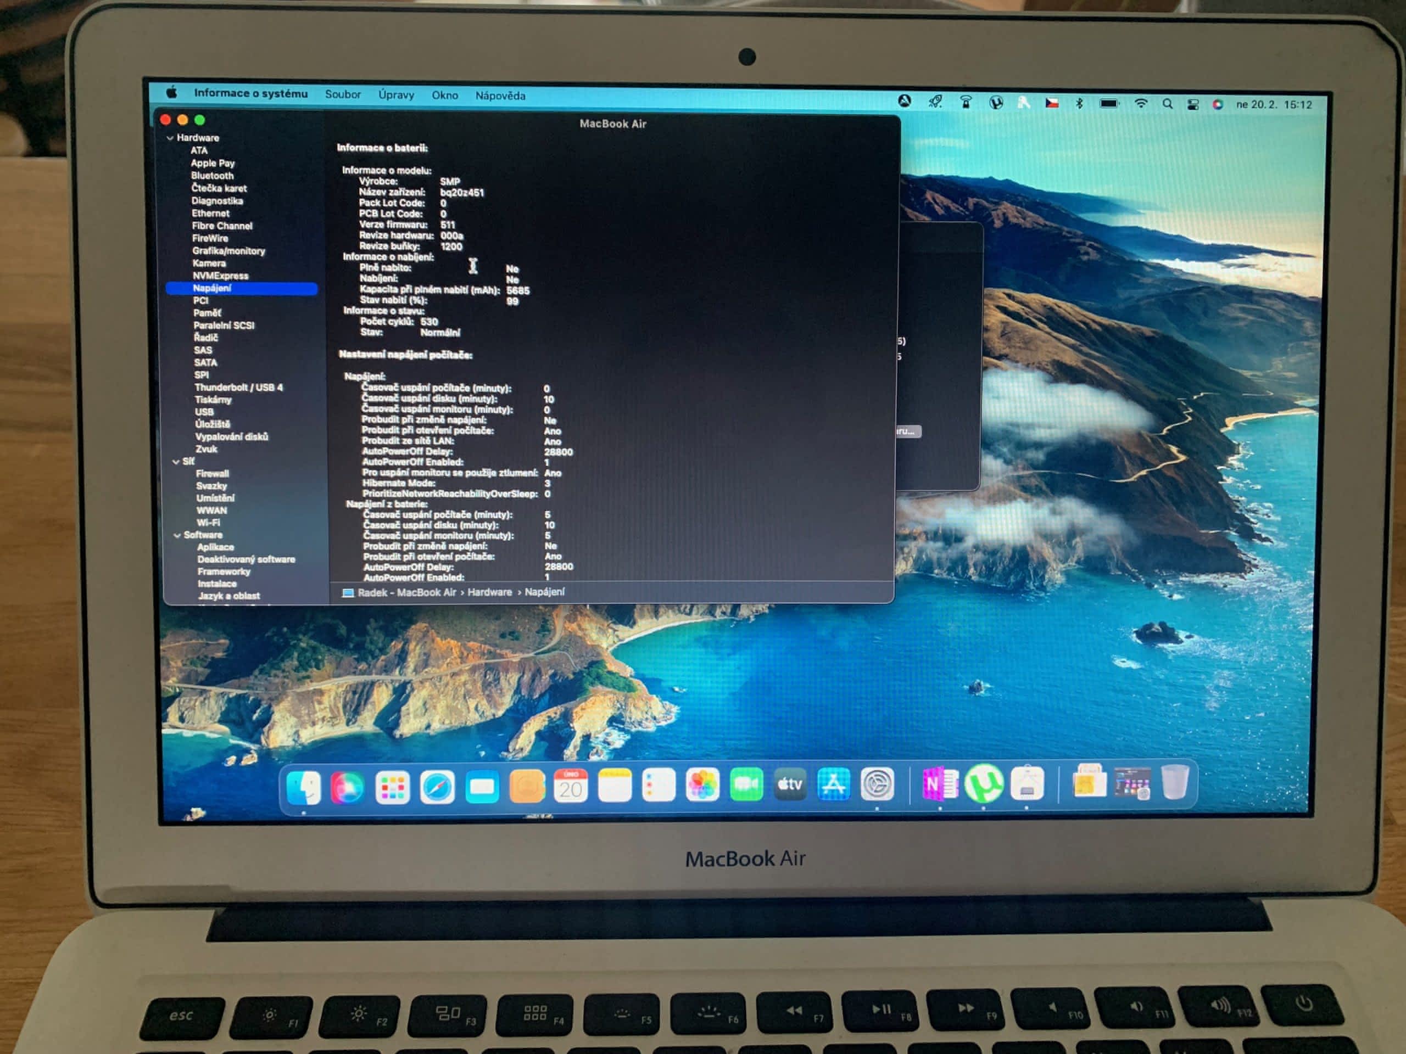Collapse the Hardware section
Viewport: 1406px width, 1054px height.
point(170,138)
